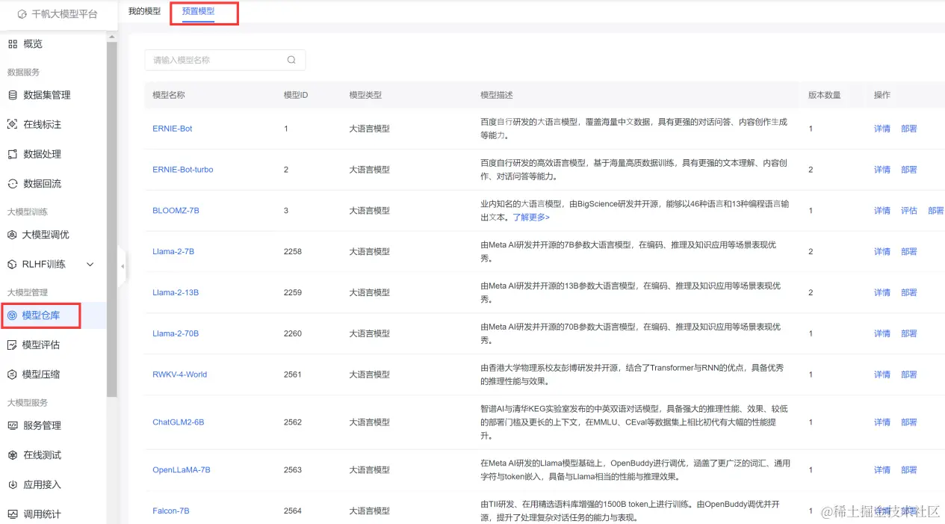This screenshot has height=524, width=945.
Task: Click the 大模型调优 icon
Action: (x=12, y=235)
